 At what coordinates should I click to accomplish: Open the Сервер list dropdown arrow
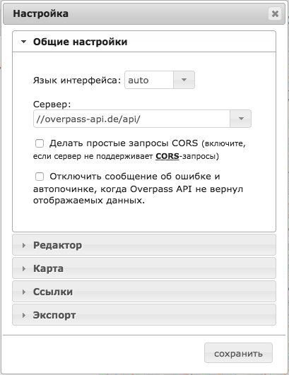click(x=241, y=119)
